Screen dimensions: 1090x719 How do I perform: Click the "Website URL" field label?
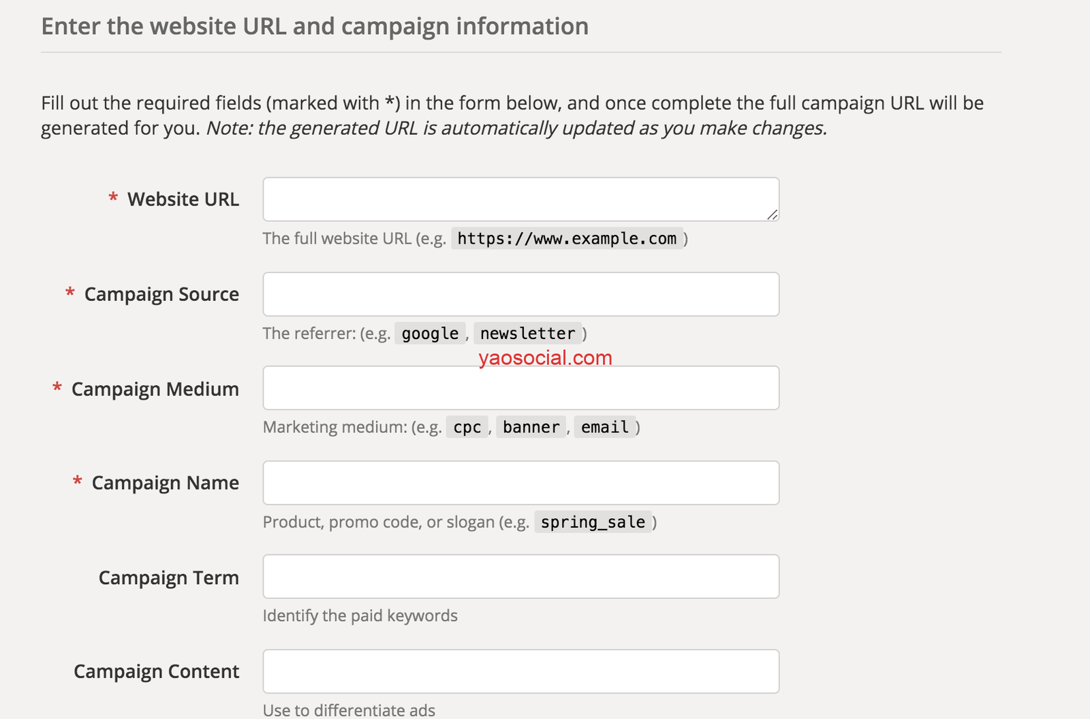click(183, 199)
